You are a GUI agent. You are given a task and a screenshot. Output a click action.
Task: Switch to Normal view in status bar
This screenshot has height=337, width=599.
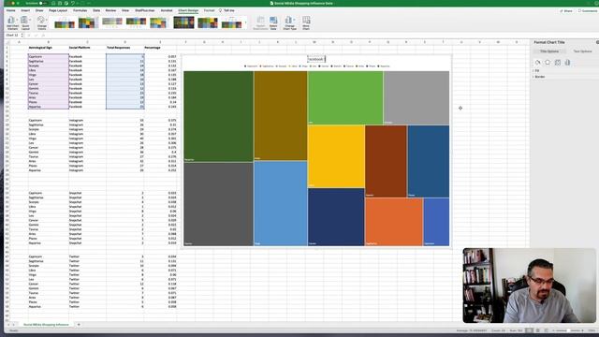pyautogui.click(x=529, y=330)
